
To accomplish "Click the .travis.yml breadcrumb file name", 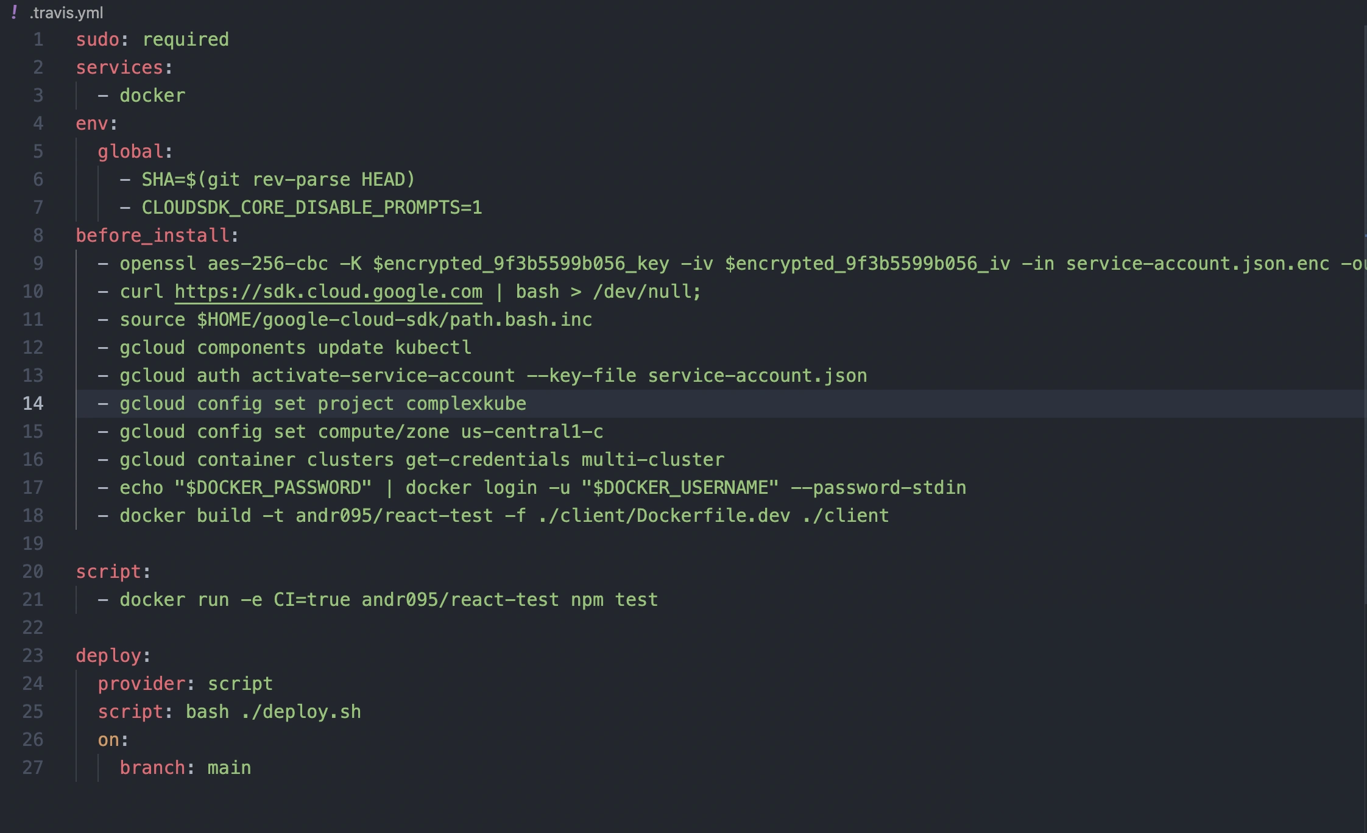I will pyautogui.click(x=66, y=13).
